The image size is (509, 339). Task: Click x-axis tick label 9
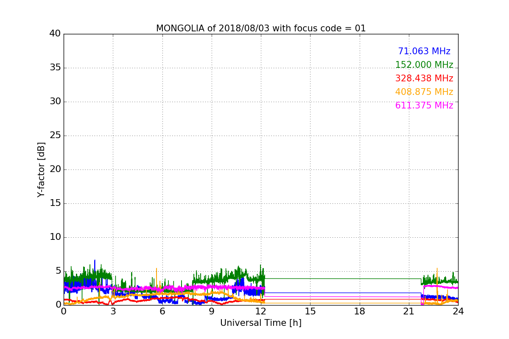pos(212,311)
